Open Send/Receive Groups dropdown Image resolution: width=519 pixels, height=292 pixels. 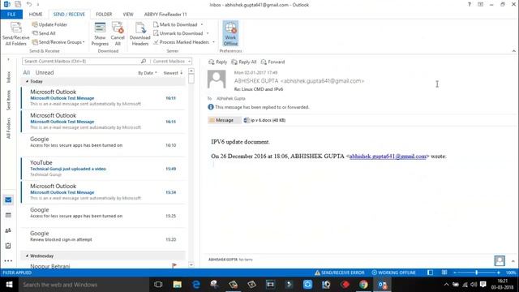pos(58,42)
